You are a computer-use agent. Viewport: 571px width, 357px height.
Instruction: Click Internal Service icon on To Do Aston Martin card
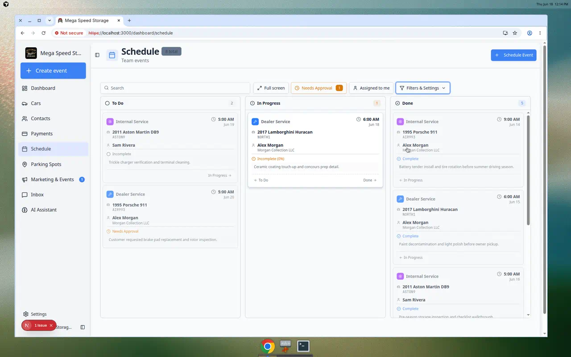click(110, 121)
